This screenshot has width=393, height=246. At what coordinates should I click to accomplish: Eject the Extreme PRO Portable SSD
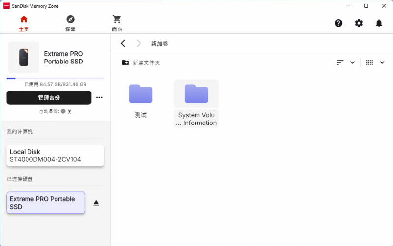click(x=96, y=203)
